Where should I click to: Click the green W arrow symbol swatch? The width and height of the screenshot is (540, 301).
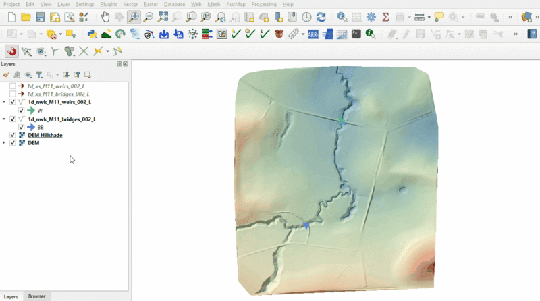[30, 110]
